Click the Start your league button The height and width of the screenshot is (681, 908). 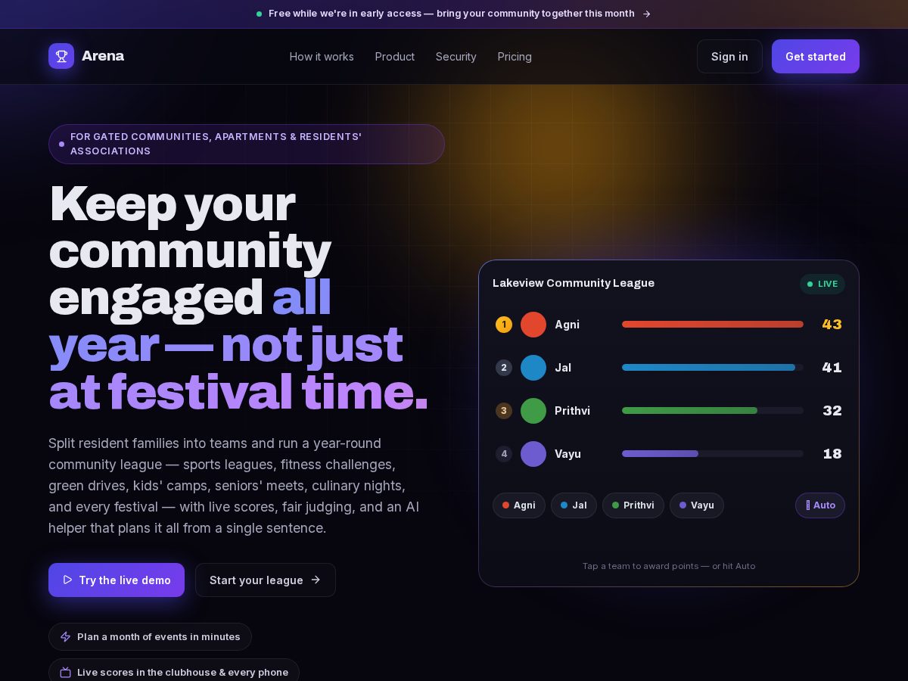(266, 580)
